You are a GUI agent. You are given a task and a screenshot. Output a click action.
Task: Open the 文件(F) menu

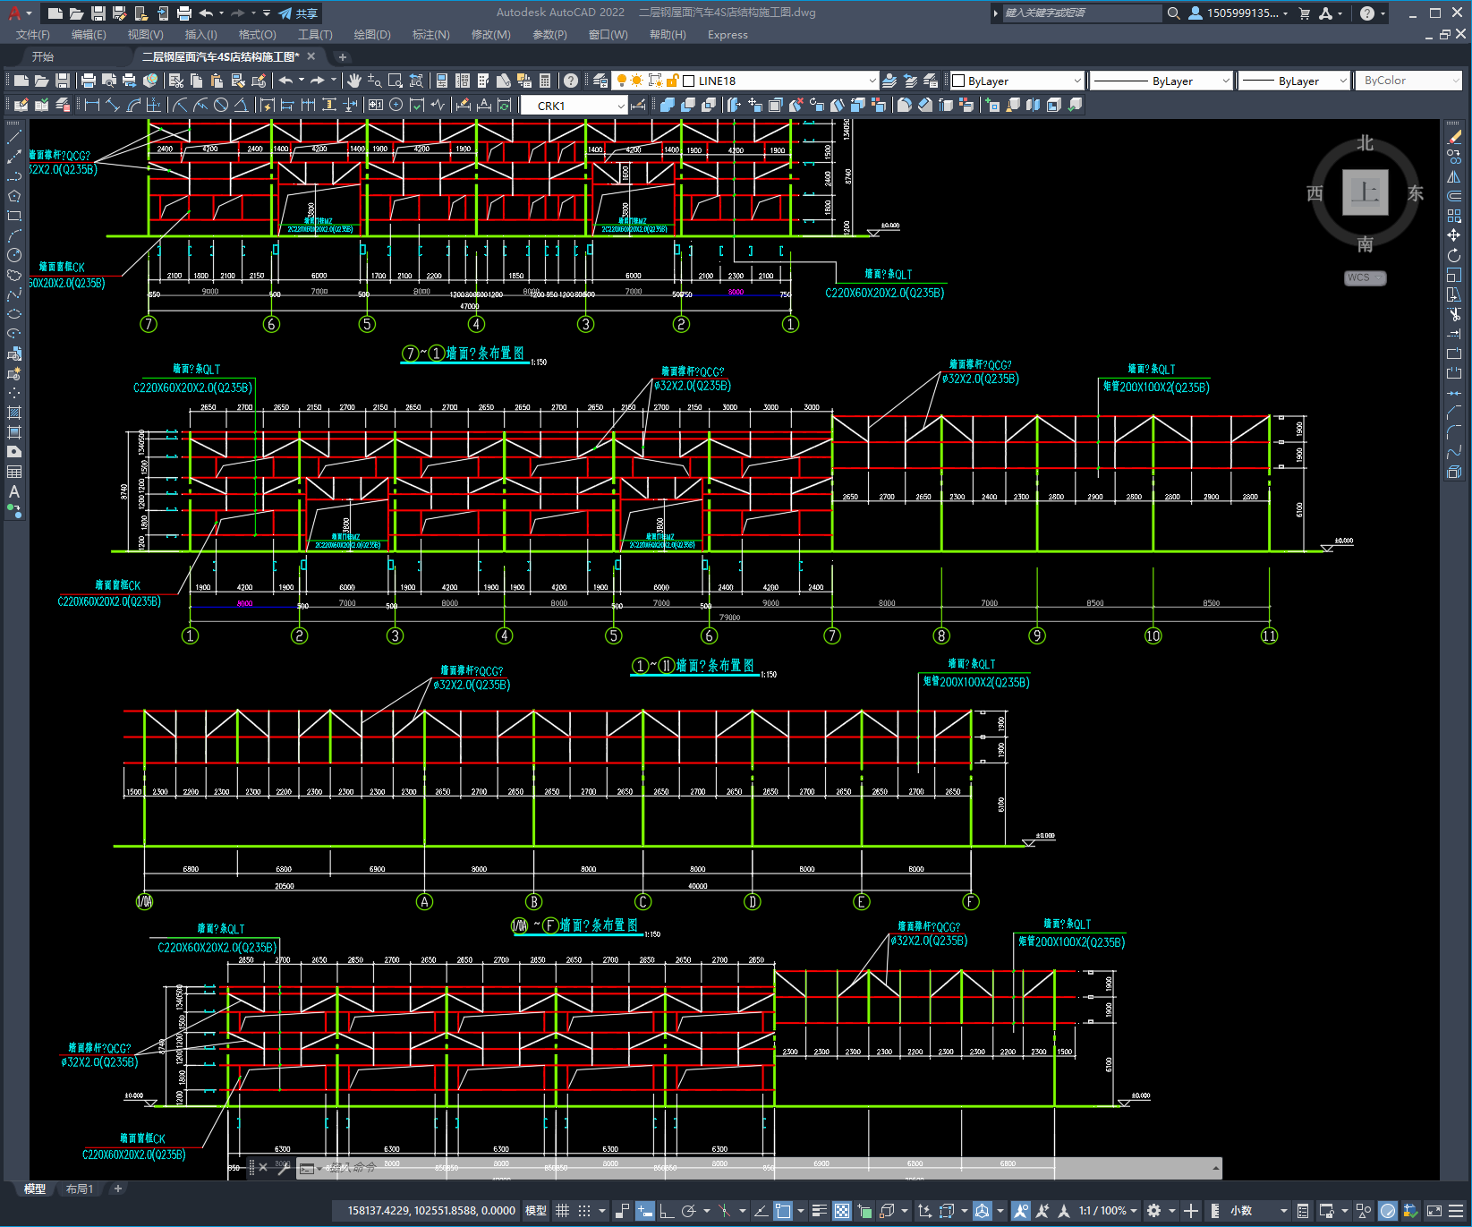[33, 35]
